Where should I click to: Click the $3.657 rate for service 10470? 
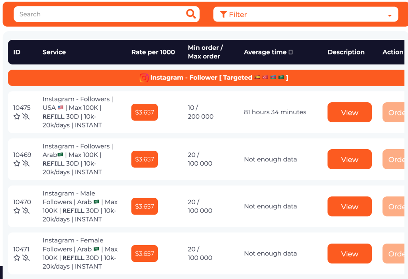coord(144,207)
